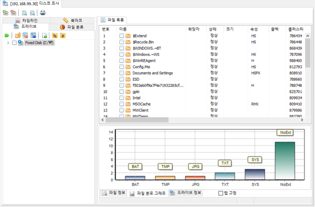Viewport: 315px width, 207px height.
Task: Click the checklist icon with orange arrow
Action: click(x=25, y=36)
